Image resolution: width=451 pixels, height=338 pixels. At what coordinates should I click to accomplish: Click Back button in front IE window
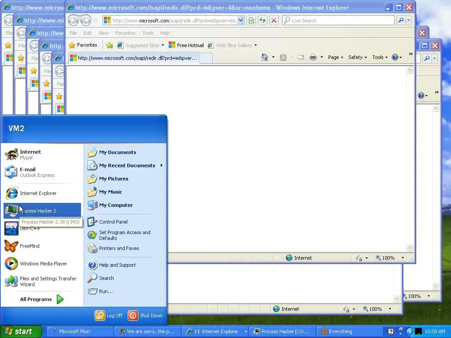coord(74,20)
